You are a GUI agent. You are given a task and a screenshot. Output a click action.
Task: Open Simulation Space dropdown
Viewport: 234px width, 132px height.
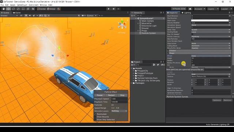click(x=211, y=25)
